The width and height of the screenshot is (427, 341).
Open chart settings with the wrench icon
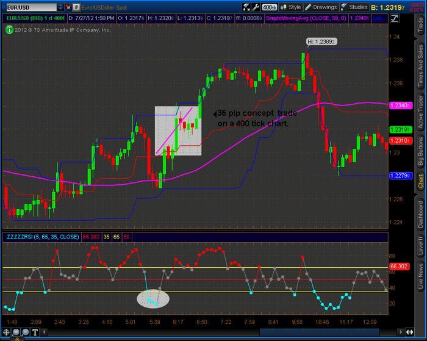[x=256, y=7]
